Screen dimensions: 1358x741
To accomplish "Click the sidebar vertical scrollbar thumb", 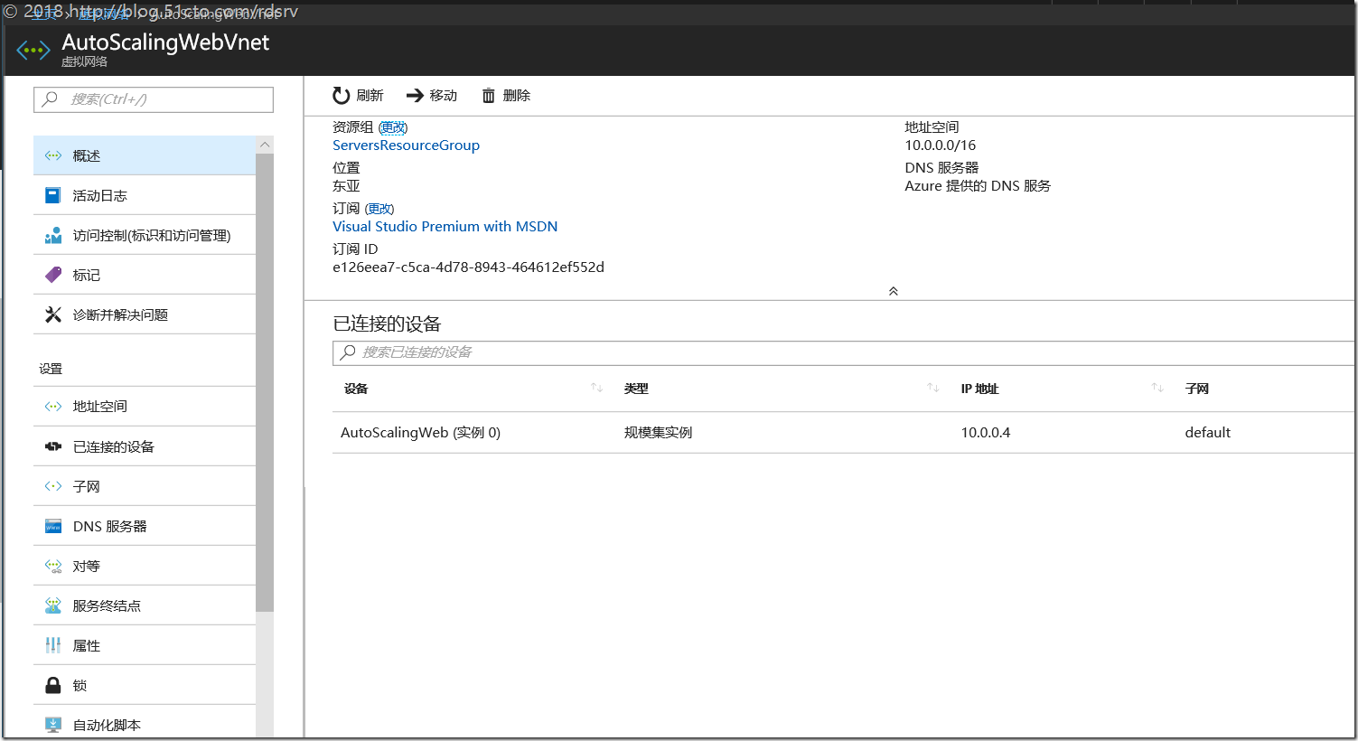I will pyautogui.click(x=265, y=382).
